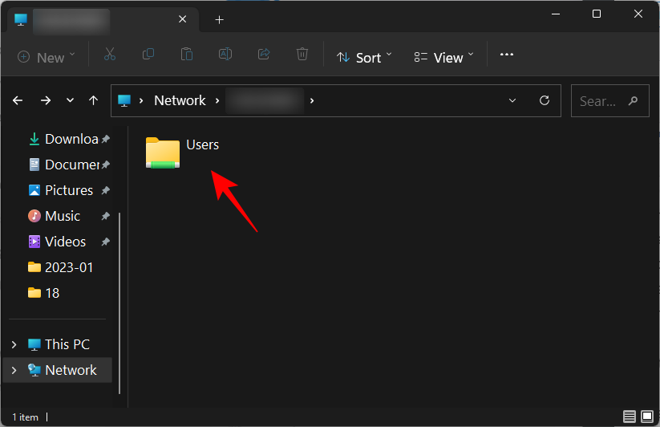Switch to large icons view in status bar

pyautogui.click(x=647, y=417)
